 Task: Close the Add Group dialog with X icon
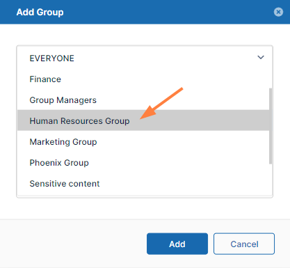pos(278,12)
